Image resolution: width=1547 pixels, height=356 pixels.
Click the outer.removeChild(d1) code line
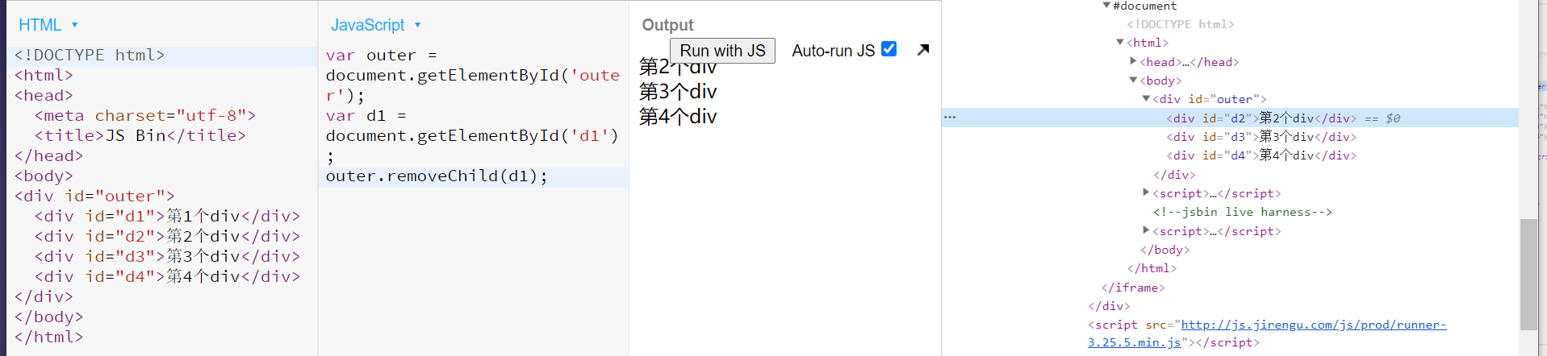click(x=436, y=176)
